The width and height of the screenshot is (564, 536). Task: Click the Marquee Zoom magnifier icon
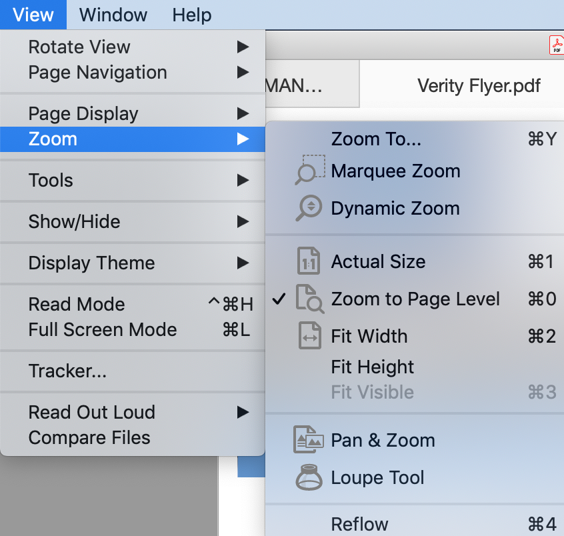[x=309, y=170]
